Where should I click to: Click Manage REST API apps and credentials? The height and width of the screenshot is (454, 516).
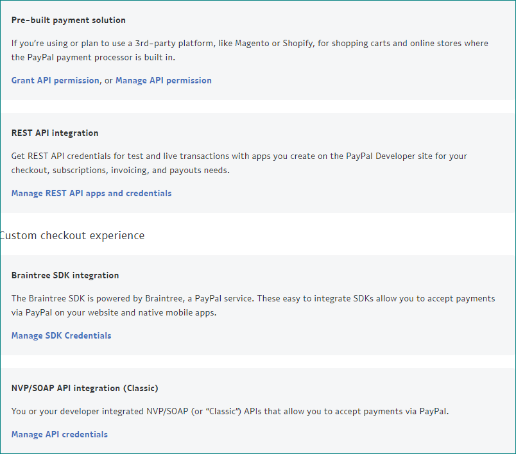(x=92, y=193)
